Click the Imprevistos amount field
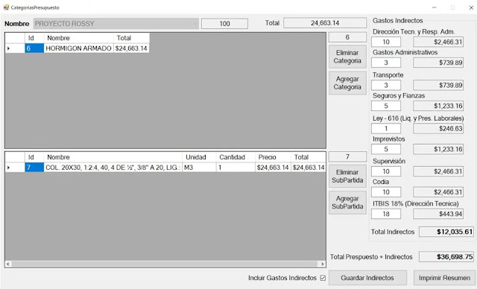Screen dimensions: 477x289 tap(438, 149)
